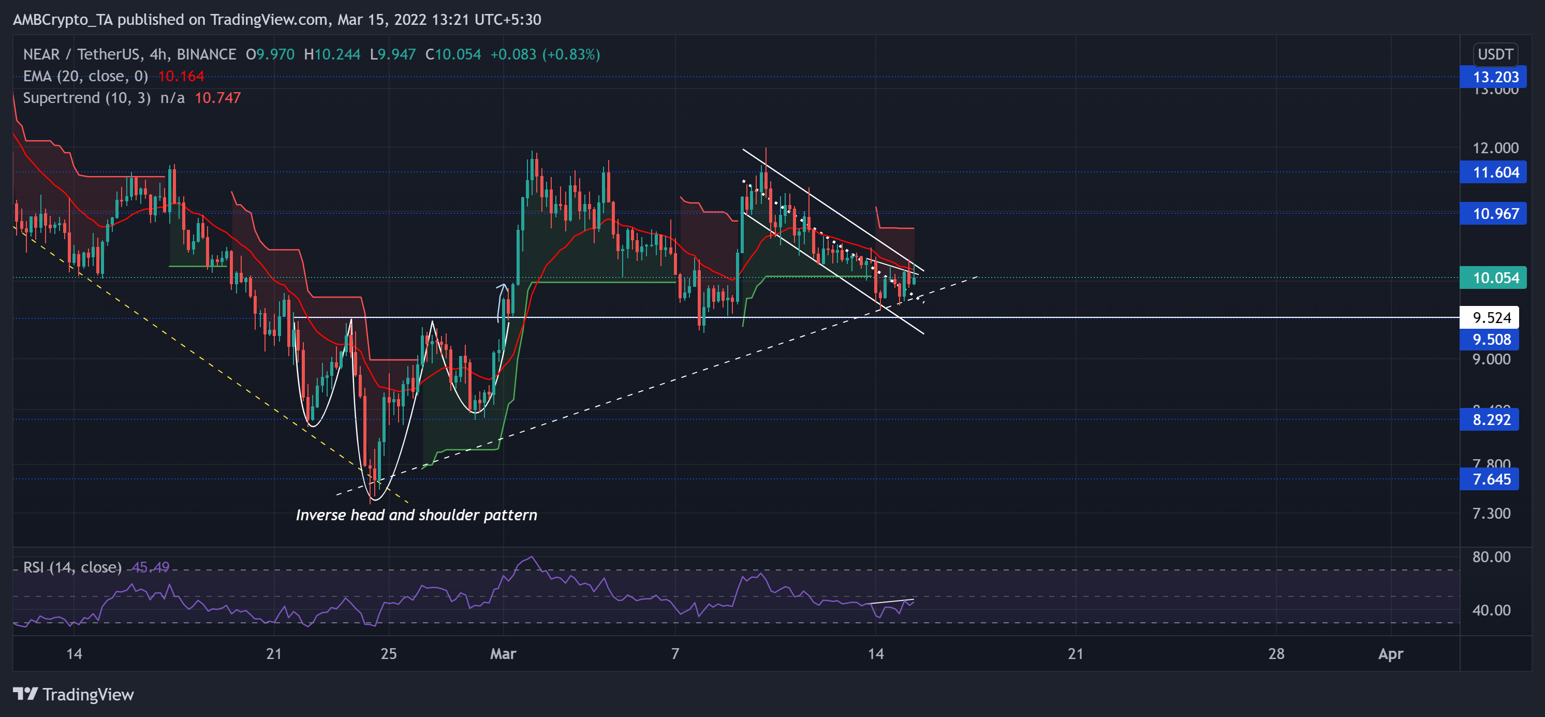Click the Inverse head and shoulder annotation text
The width and height of the screenshot is (1545, 717).
pyautogui.click(x=417, y=515)
